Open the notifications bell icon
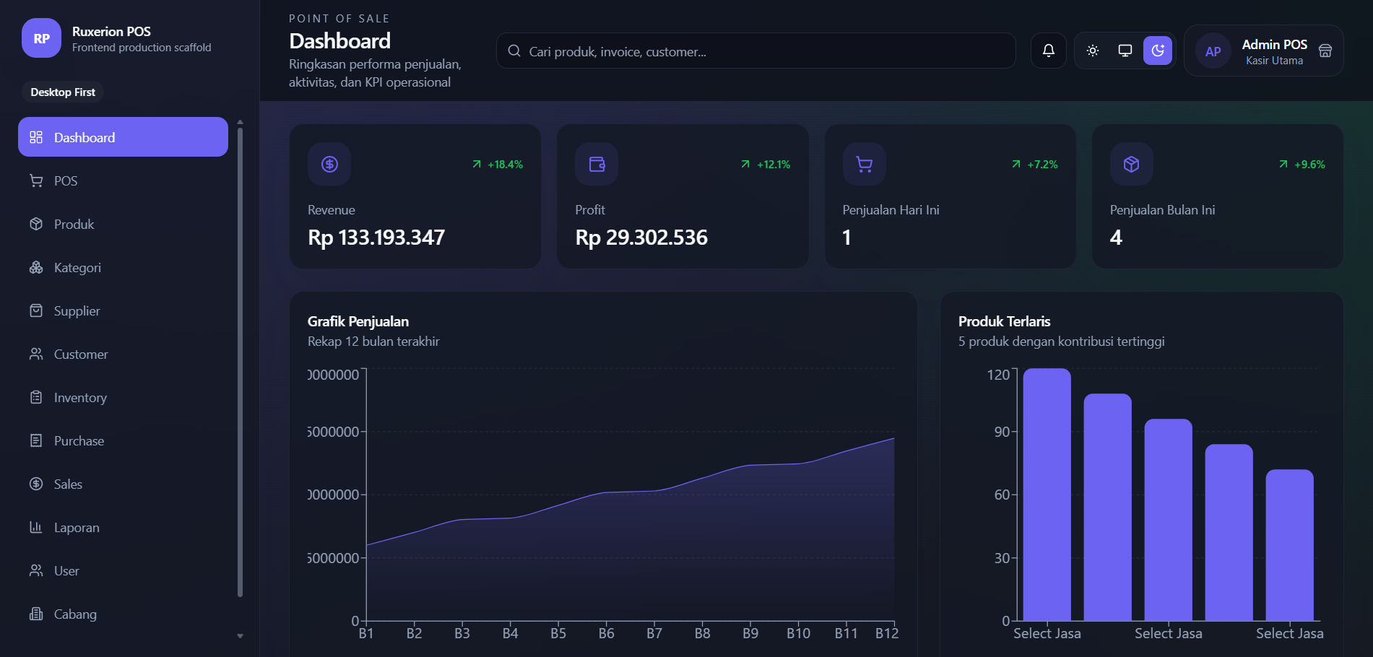The height and width of the screenshot is (657, 1373). (1048, 51)
